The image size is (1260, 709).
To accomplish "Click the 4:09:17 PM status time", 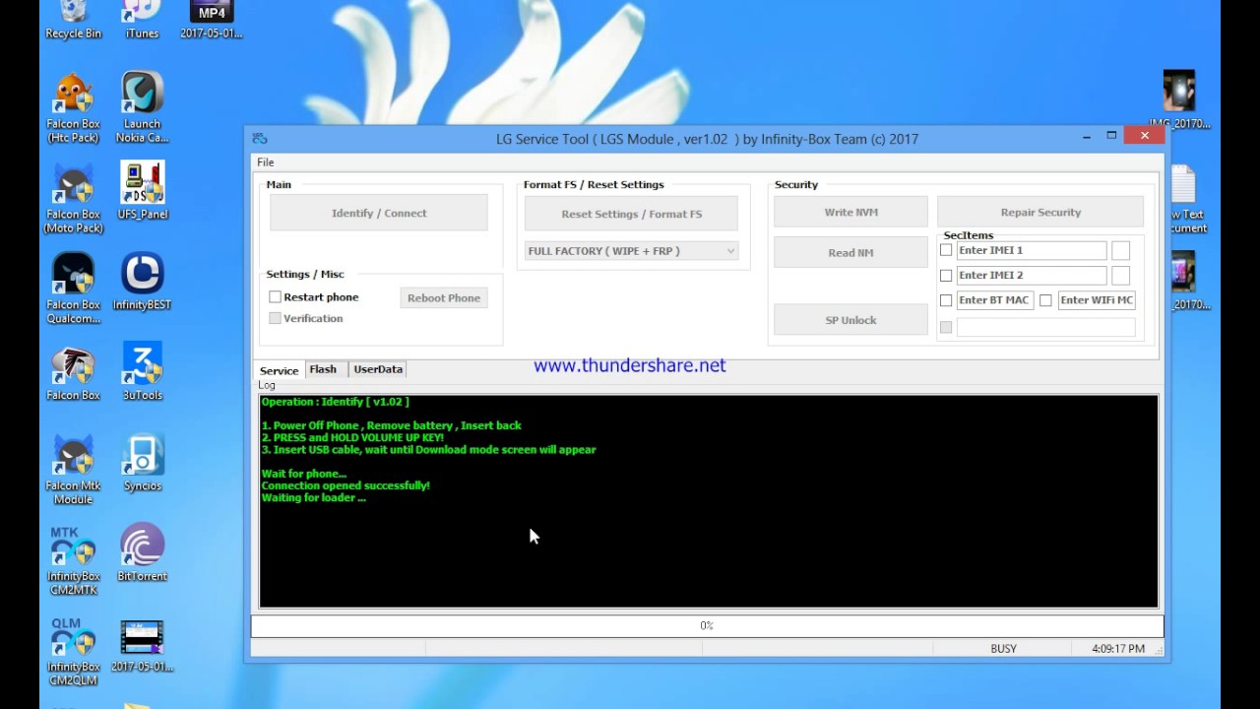I will 1118,649.
